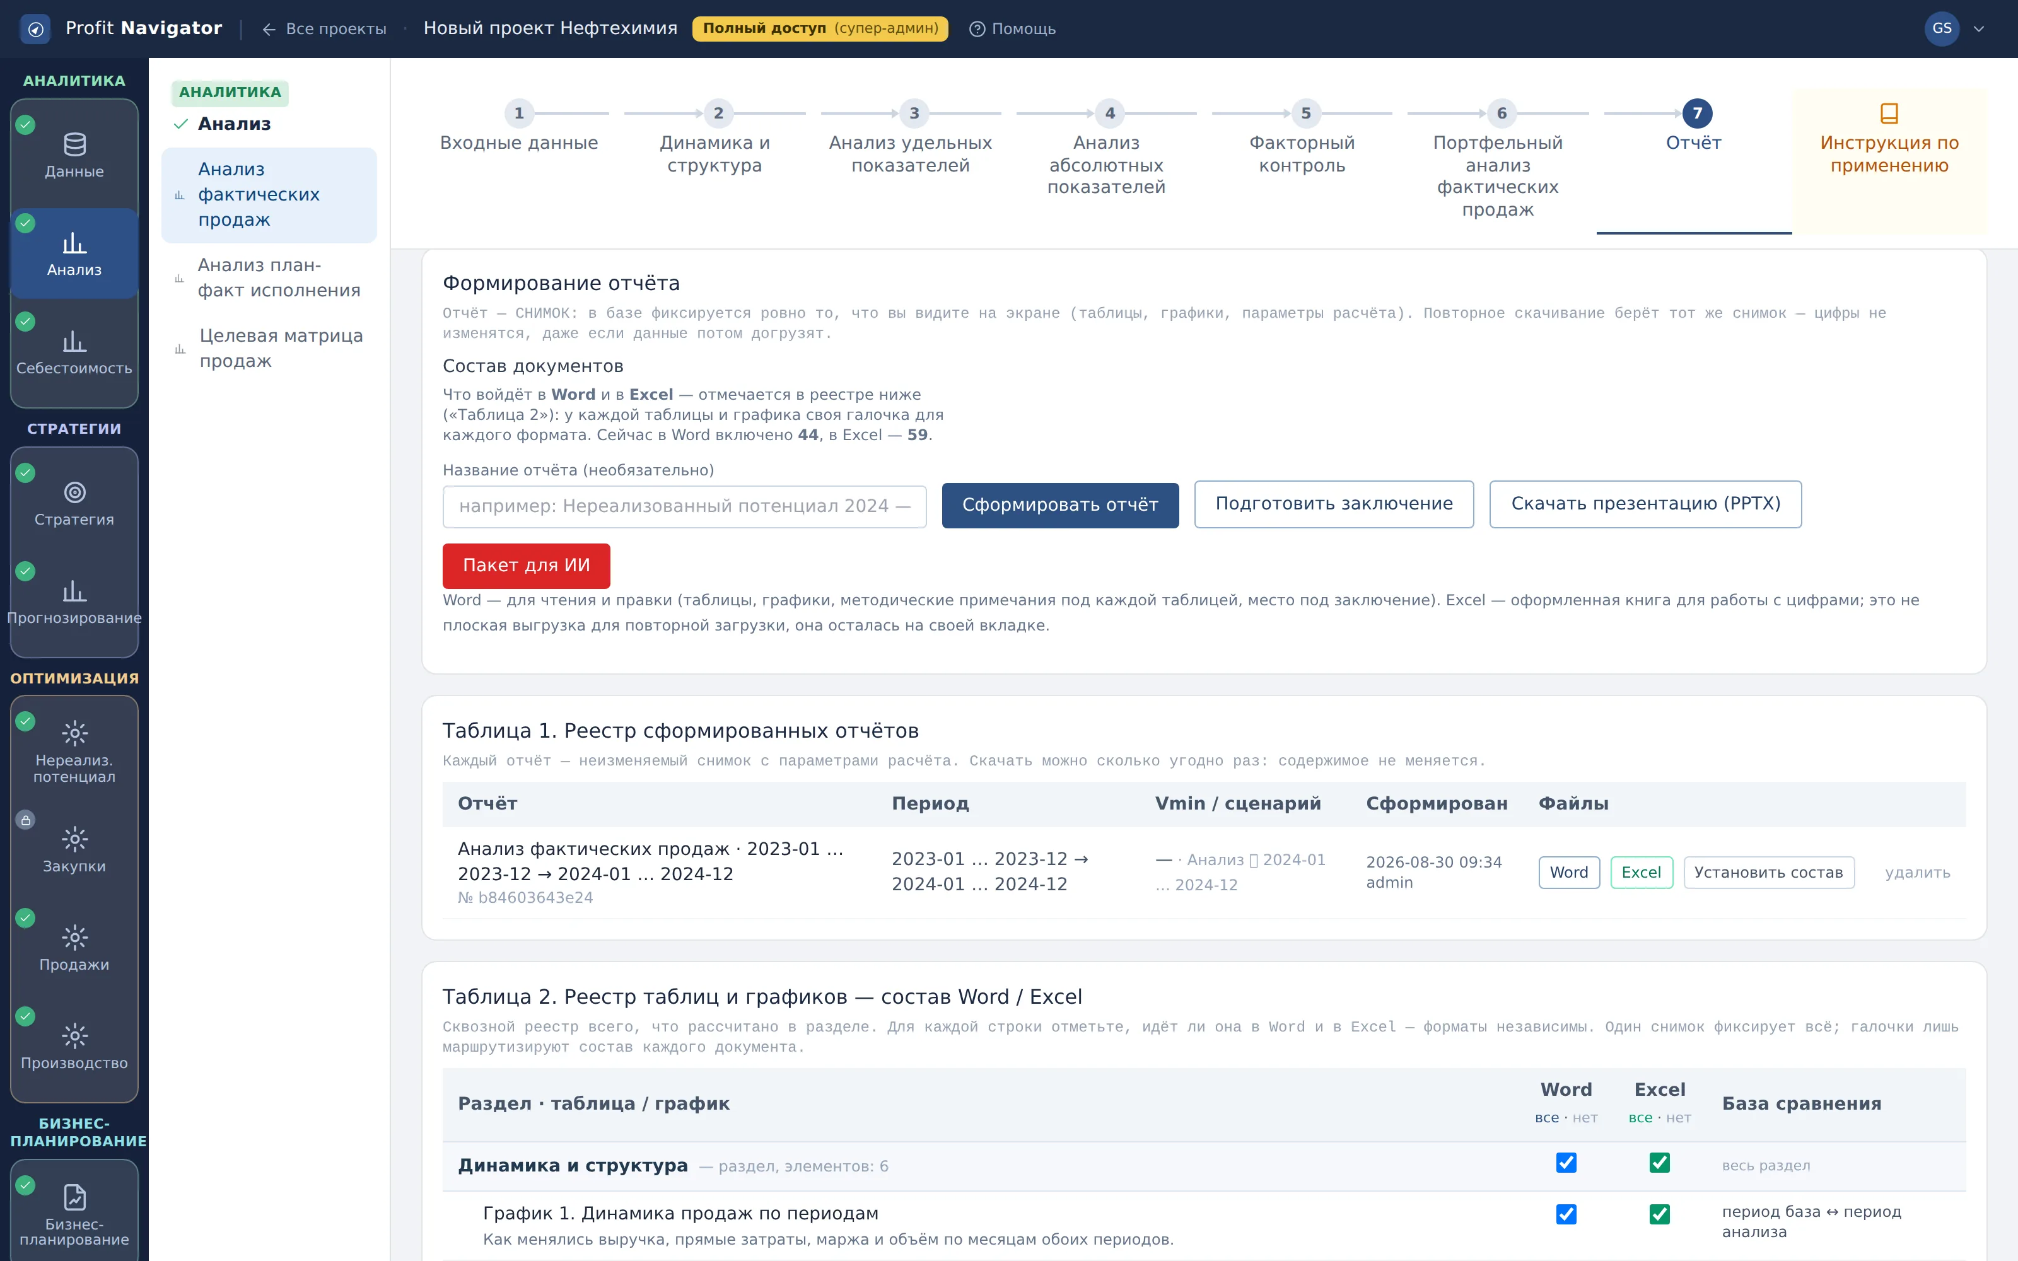
Task: Expand the user menu chevron beside GS
Action: coord(1978,29)
